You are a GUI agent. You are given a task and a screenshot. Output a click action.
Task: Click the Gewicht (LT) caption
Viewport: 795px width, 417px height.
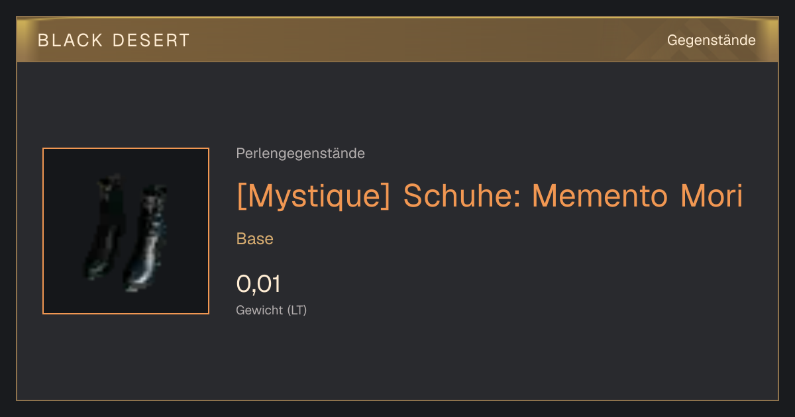coord(272,310)
